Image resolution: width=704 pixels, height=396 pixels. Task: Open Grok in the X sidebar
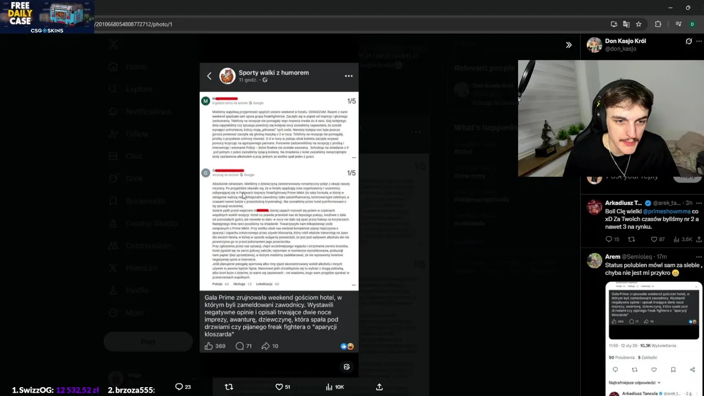coord(127,178)
